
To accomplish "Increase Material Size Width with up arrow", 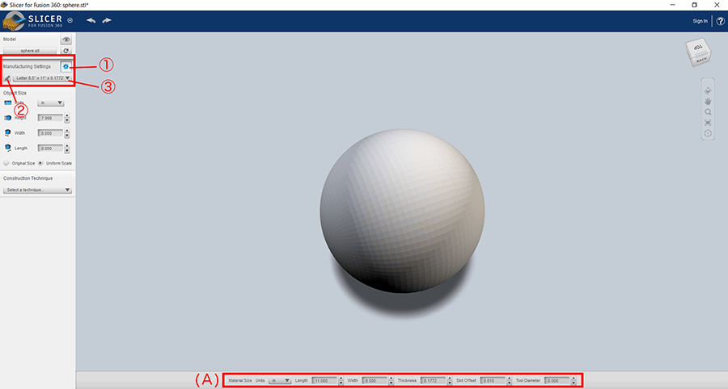I will [x=391, y=379].
